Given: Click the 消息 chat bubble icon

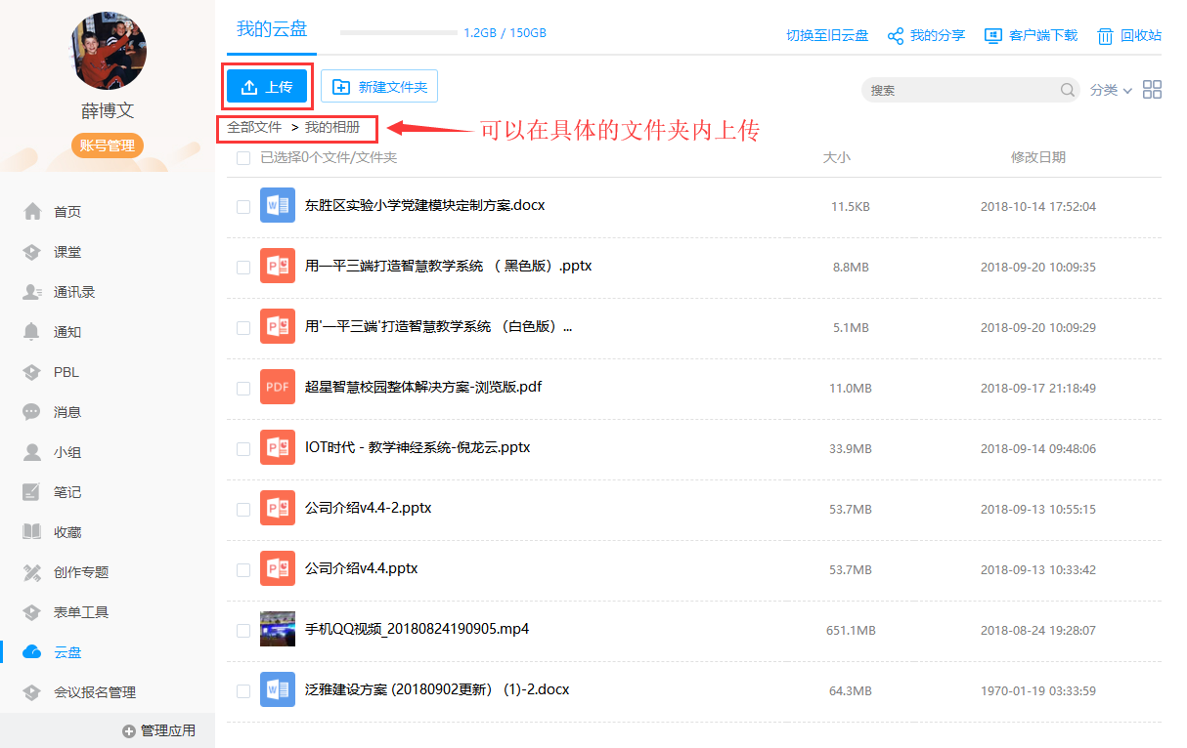Looking at the screenshot, I should (x=32, y=412).
